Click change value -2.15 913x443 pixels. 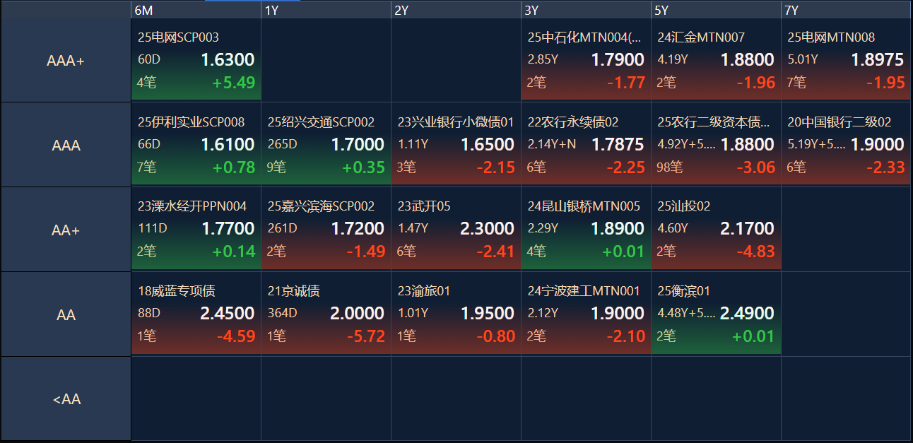pyautogui.click(x=495, y=167)
